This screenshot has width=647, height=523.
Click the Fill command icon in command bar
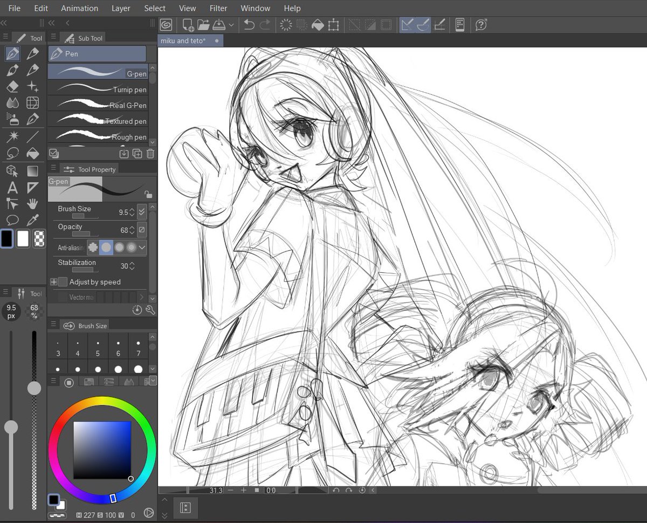coord(318,25)
